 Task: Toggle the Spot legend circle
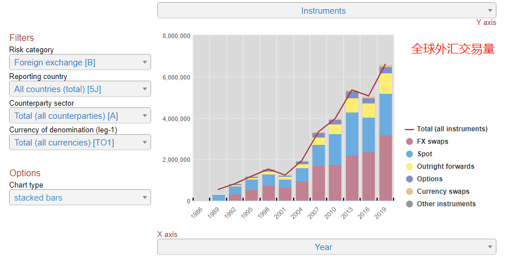[x=409, y=154]
